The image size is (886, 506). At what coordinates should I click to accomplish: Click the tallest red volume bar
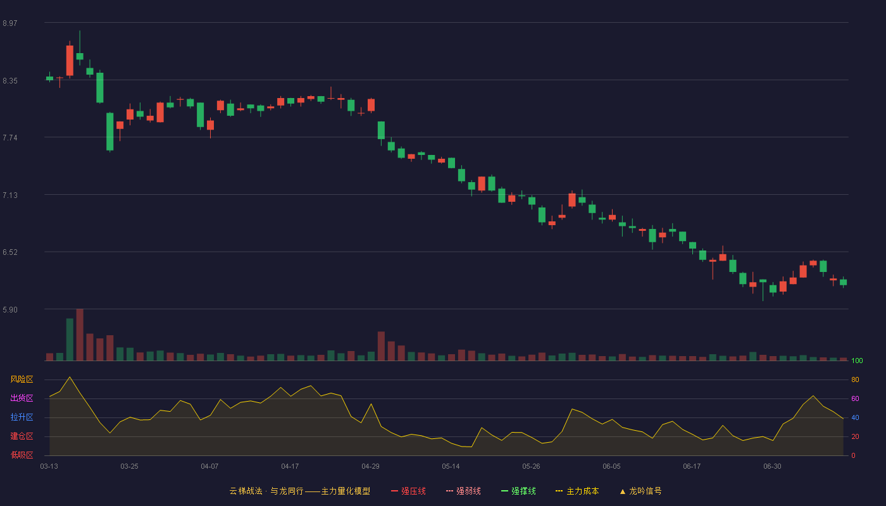[80, 335]
